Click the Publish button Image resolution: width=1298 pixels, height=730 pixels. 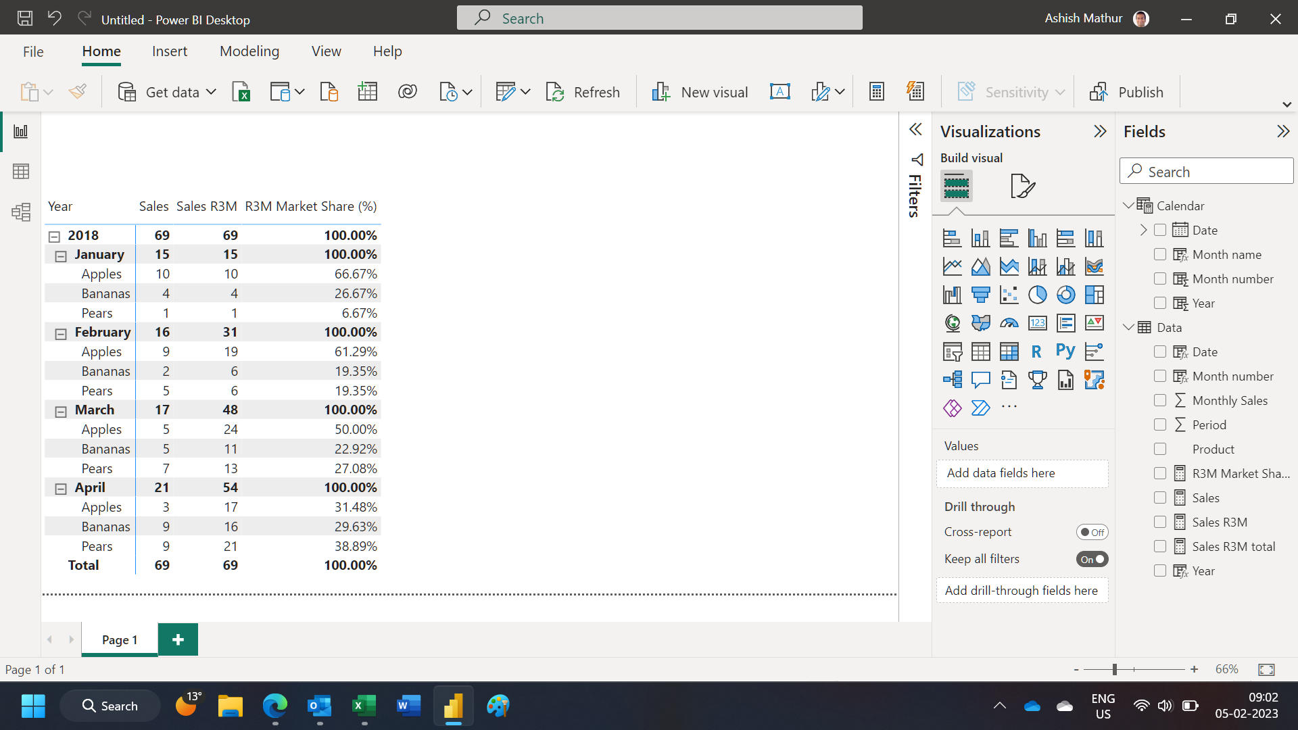click(x=1126, y=92)
